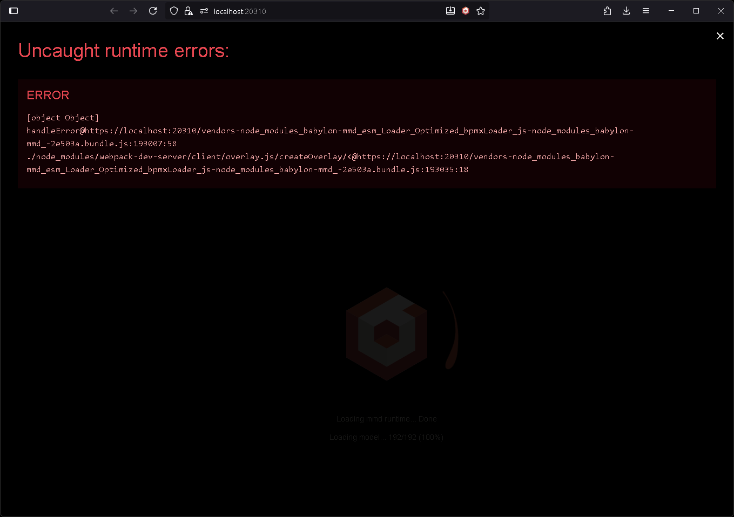This screenshot has width=734, height=517.
Task: Click the padlock connection warning icon
Action: click(188, 11)
